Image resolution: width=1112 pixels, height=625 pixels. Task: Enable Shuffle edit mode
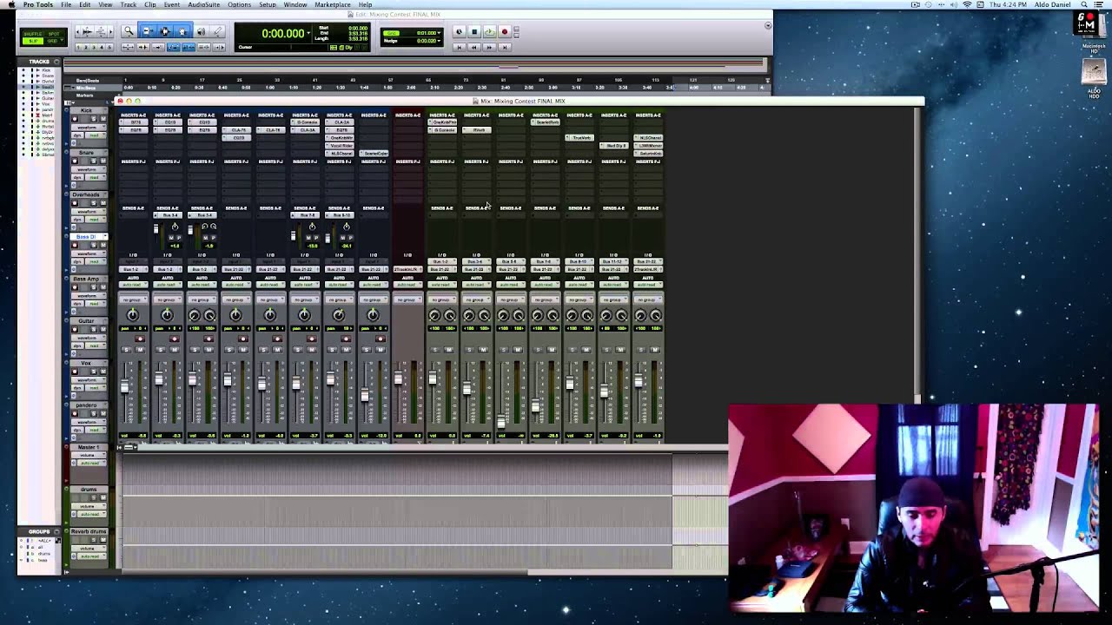coord(34,33)
